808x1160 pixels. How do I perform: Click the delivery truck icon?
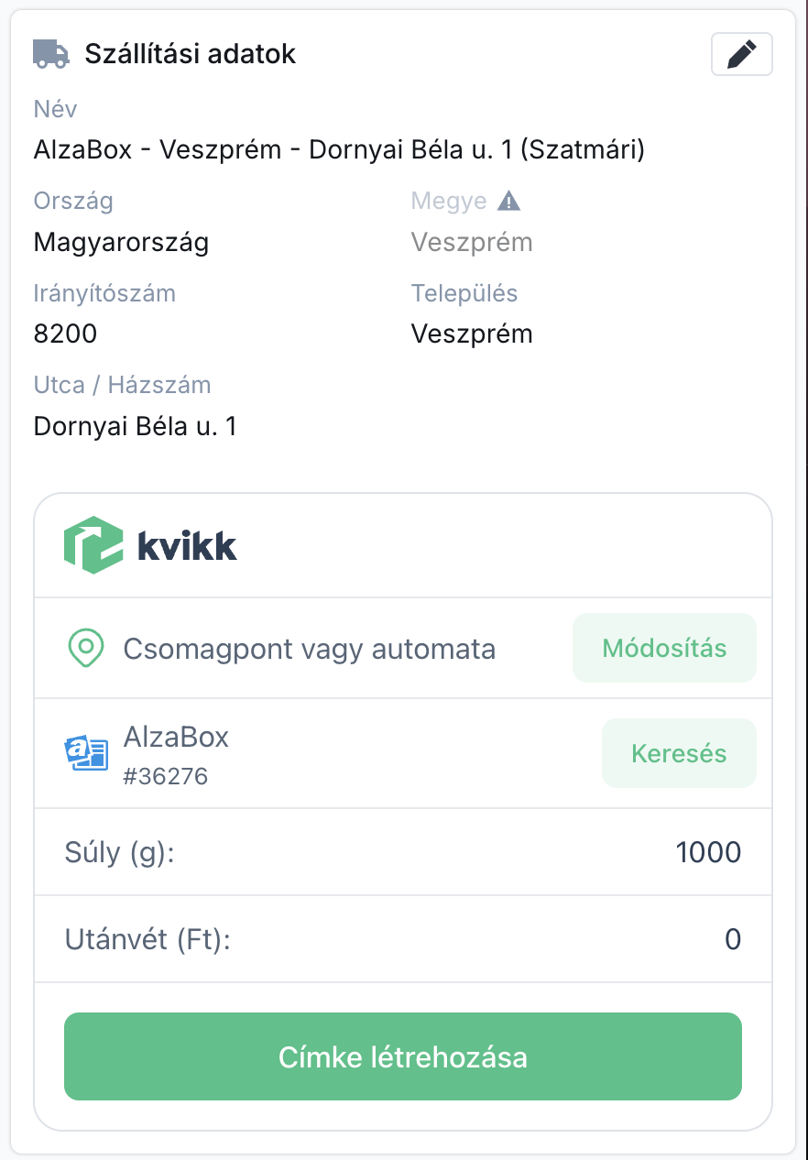tap(50, 53)
